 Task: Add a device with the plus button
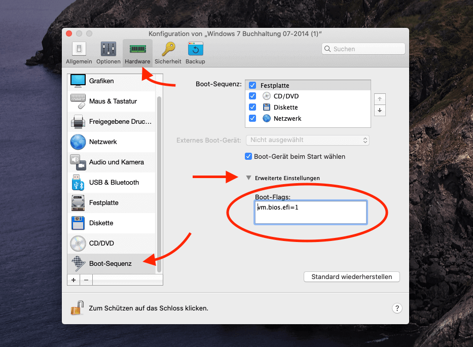tap(74, 280)
